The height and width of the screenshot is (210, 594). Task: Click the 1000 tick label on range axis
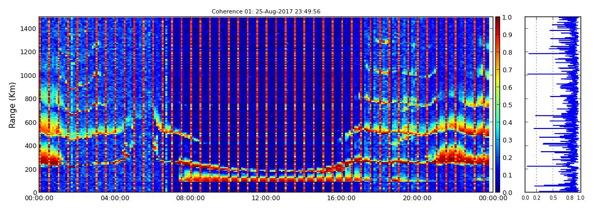[29, 75]
